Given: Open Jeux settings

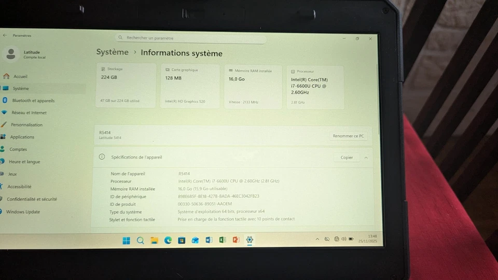Looking at the screenshot, I should (x=12, y=174).
